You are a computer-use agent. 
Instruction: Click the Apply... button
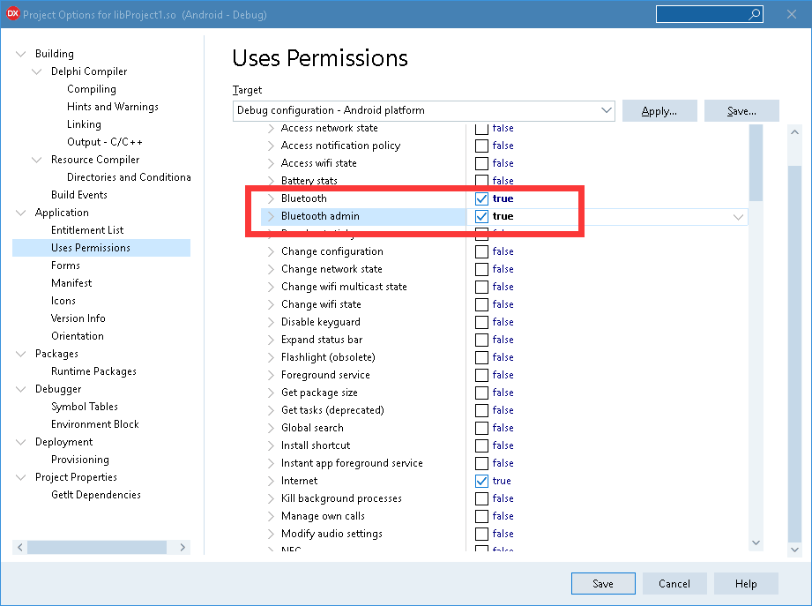[659, 111]
